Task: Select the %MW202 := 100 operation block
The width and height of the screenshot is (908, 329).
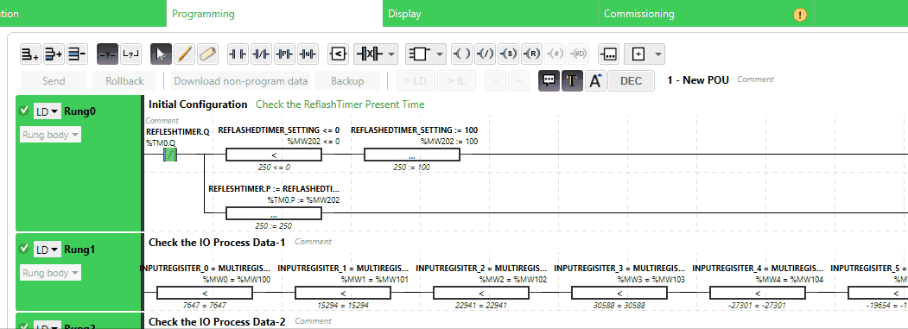Action: (412, 155)
